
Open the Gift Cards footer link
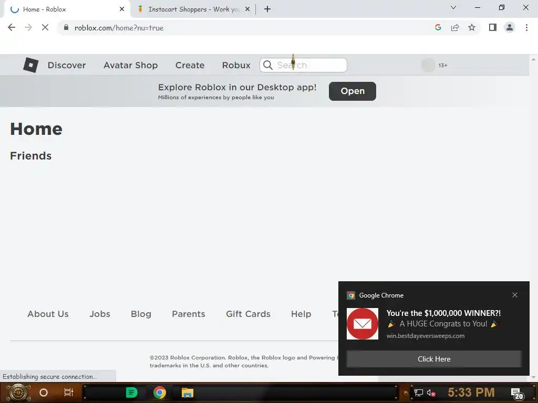coord(248,314)
